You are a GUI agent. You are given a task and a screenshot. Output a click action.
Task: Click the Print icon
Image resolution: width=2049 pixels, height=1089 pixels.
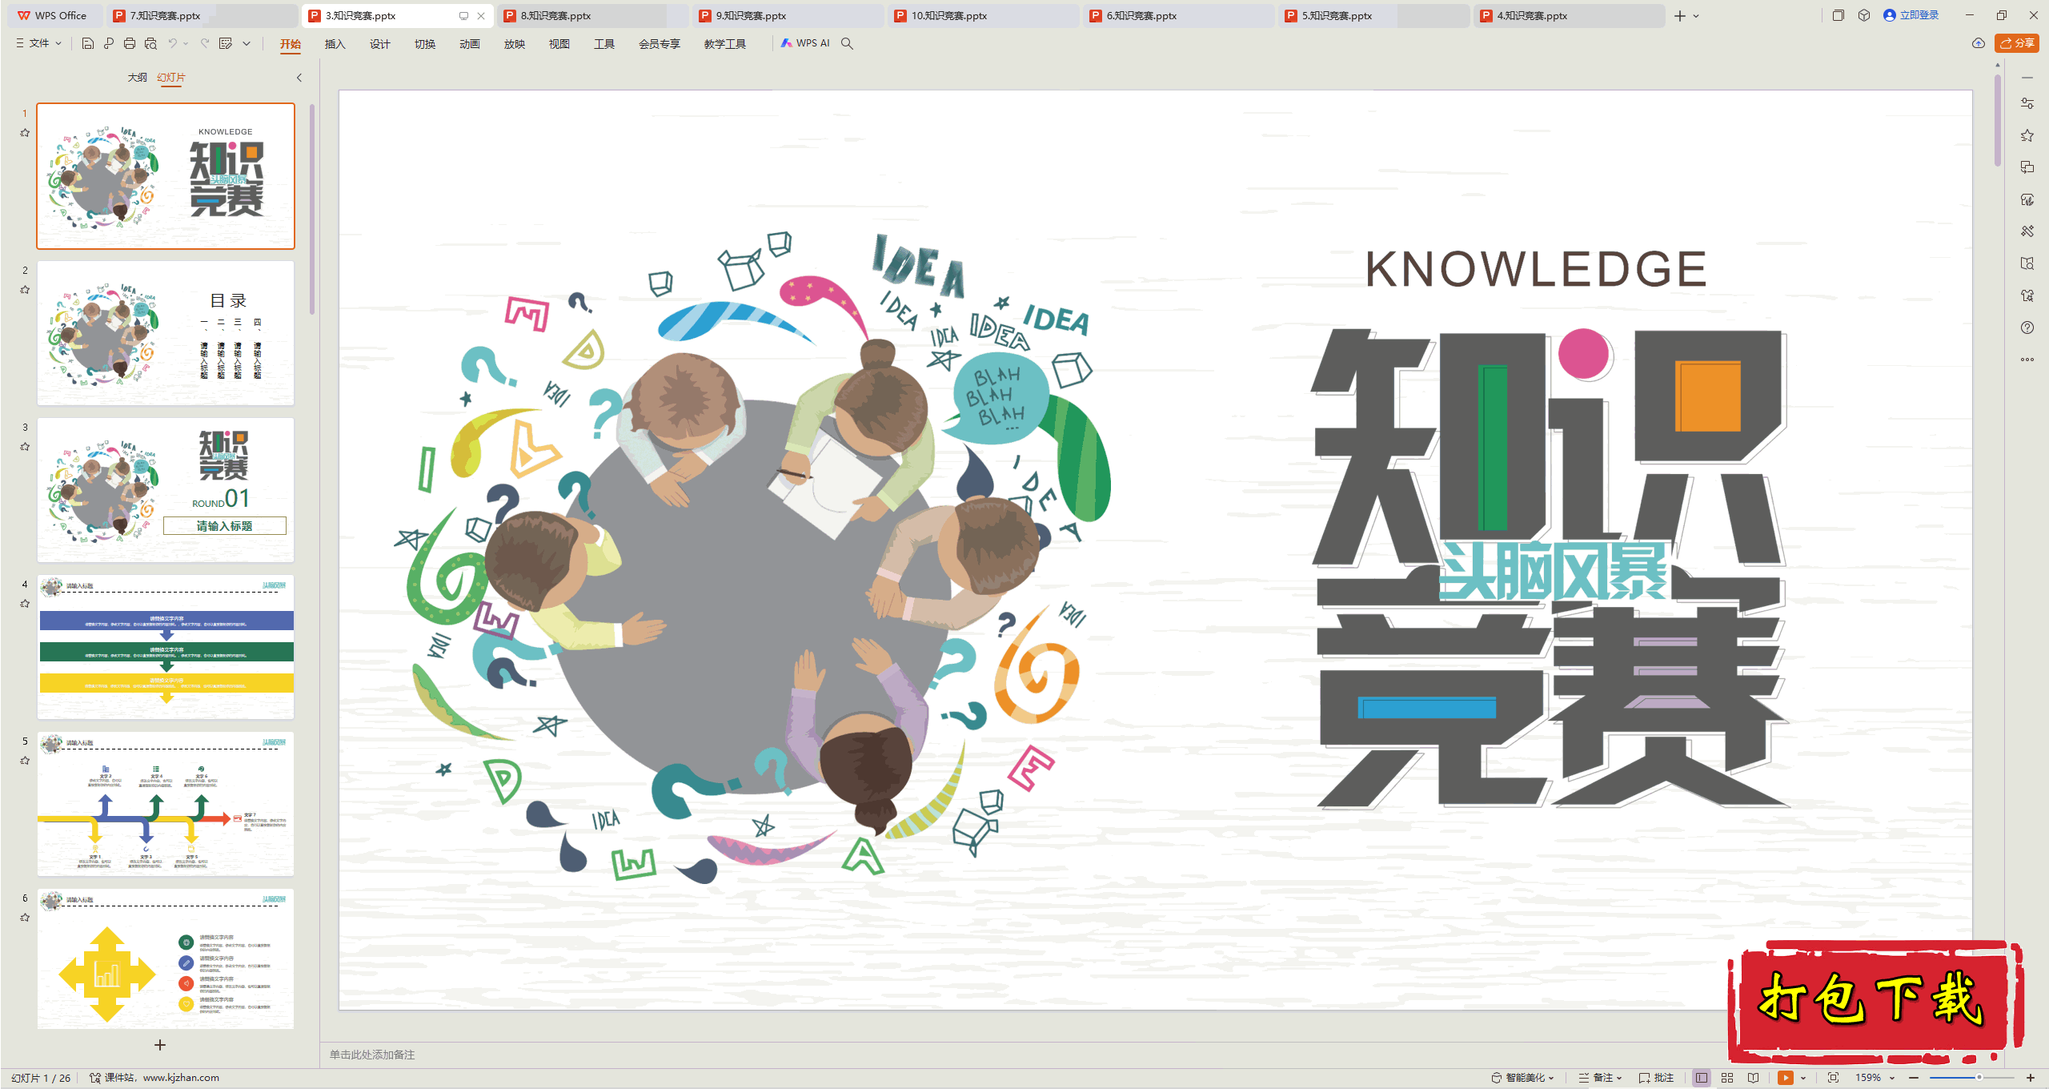pos(130,43)
